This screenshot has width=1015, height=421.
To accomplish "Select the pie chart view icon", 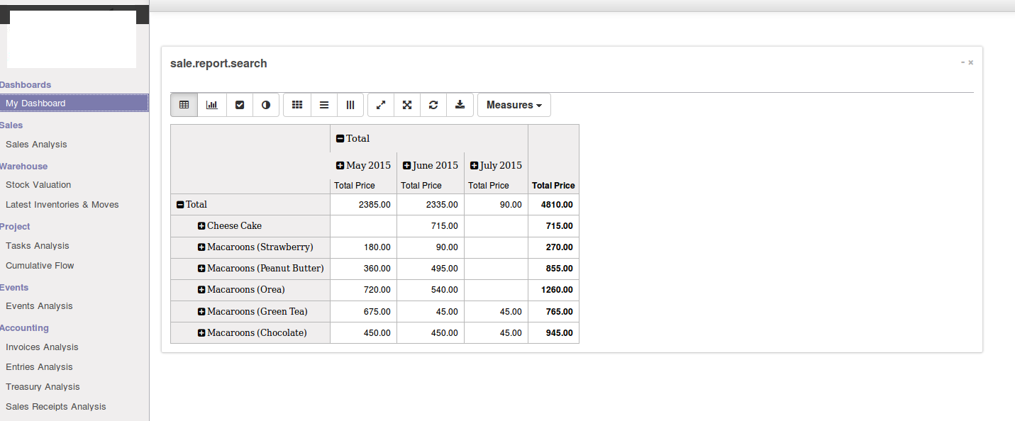I will (266, 105).
